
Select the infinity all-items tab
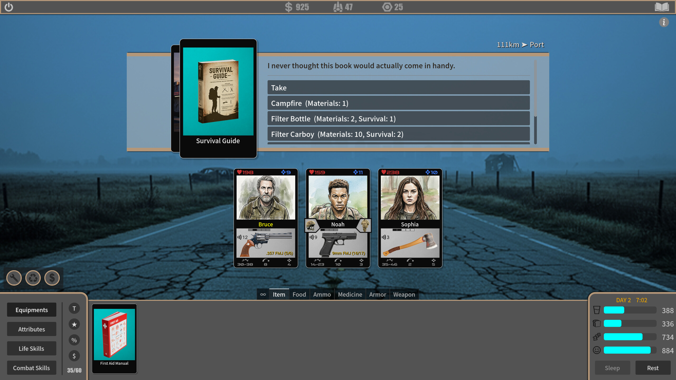pyautogui.click(x=263, y=294)
